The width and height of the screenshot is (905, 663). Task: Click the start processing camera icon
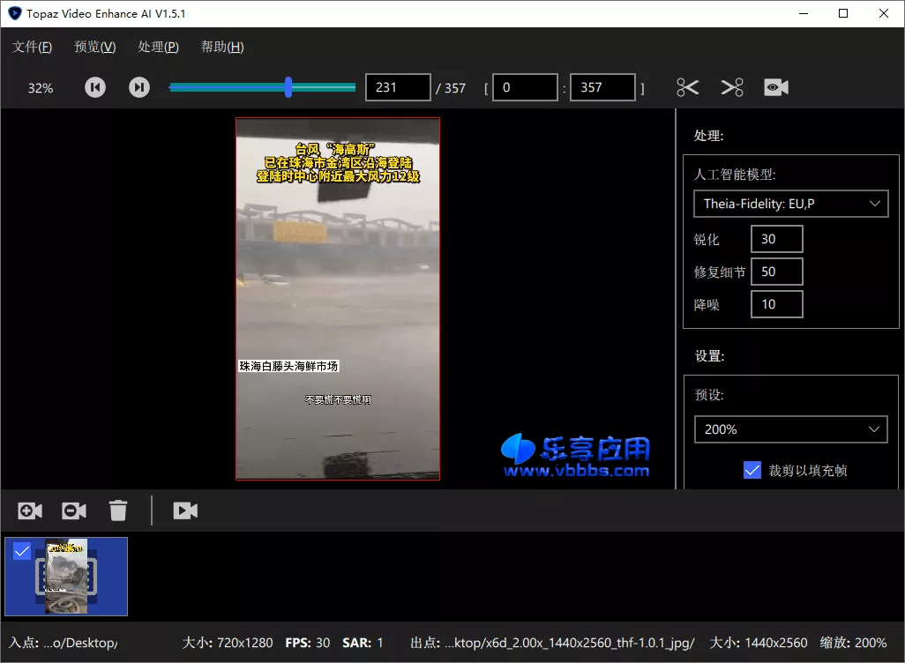(x=185, y=510)
